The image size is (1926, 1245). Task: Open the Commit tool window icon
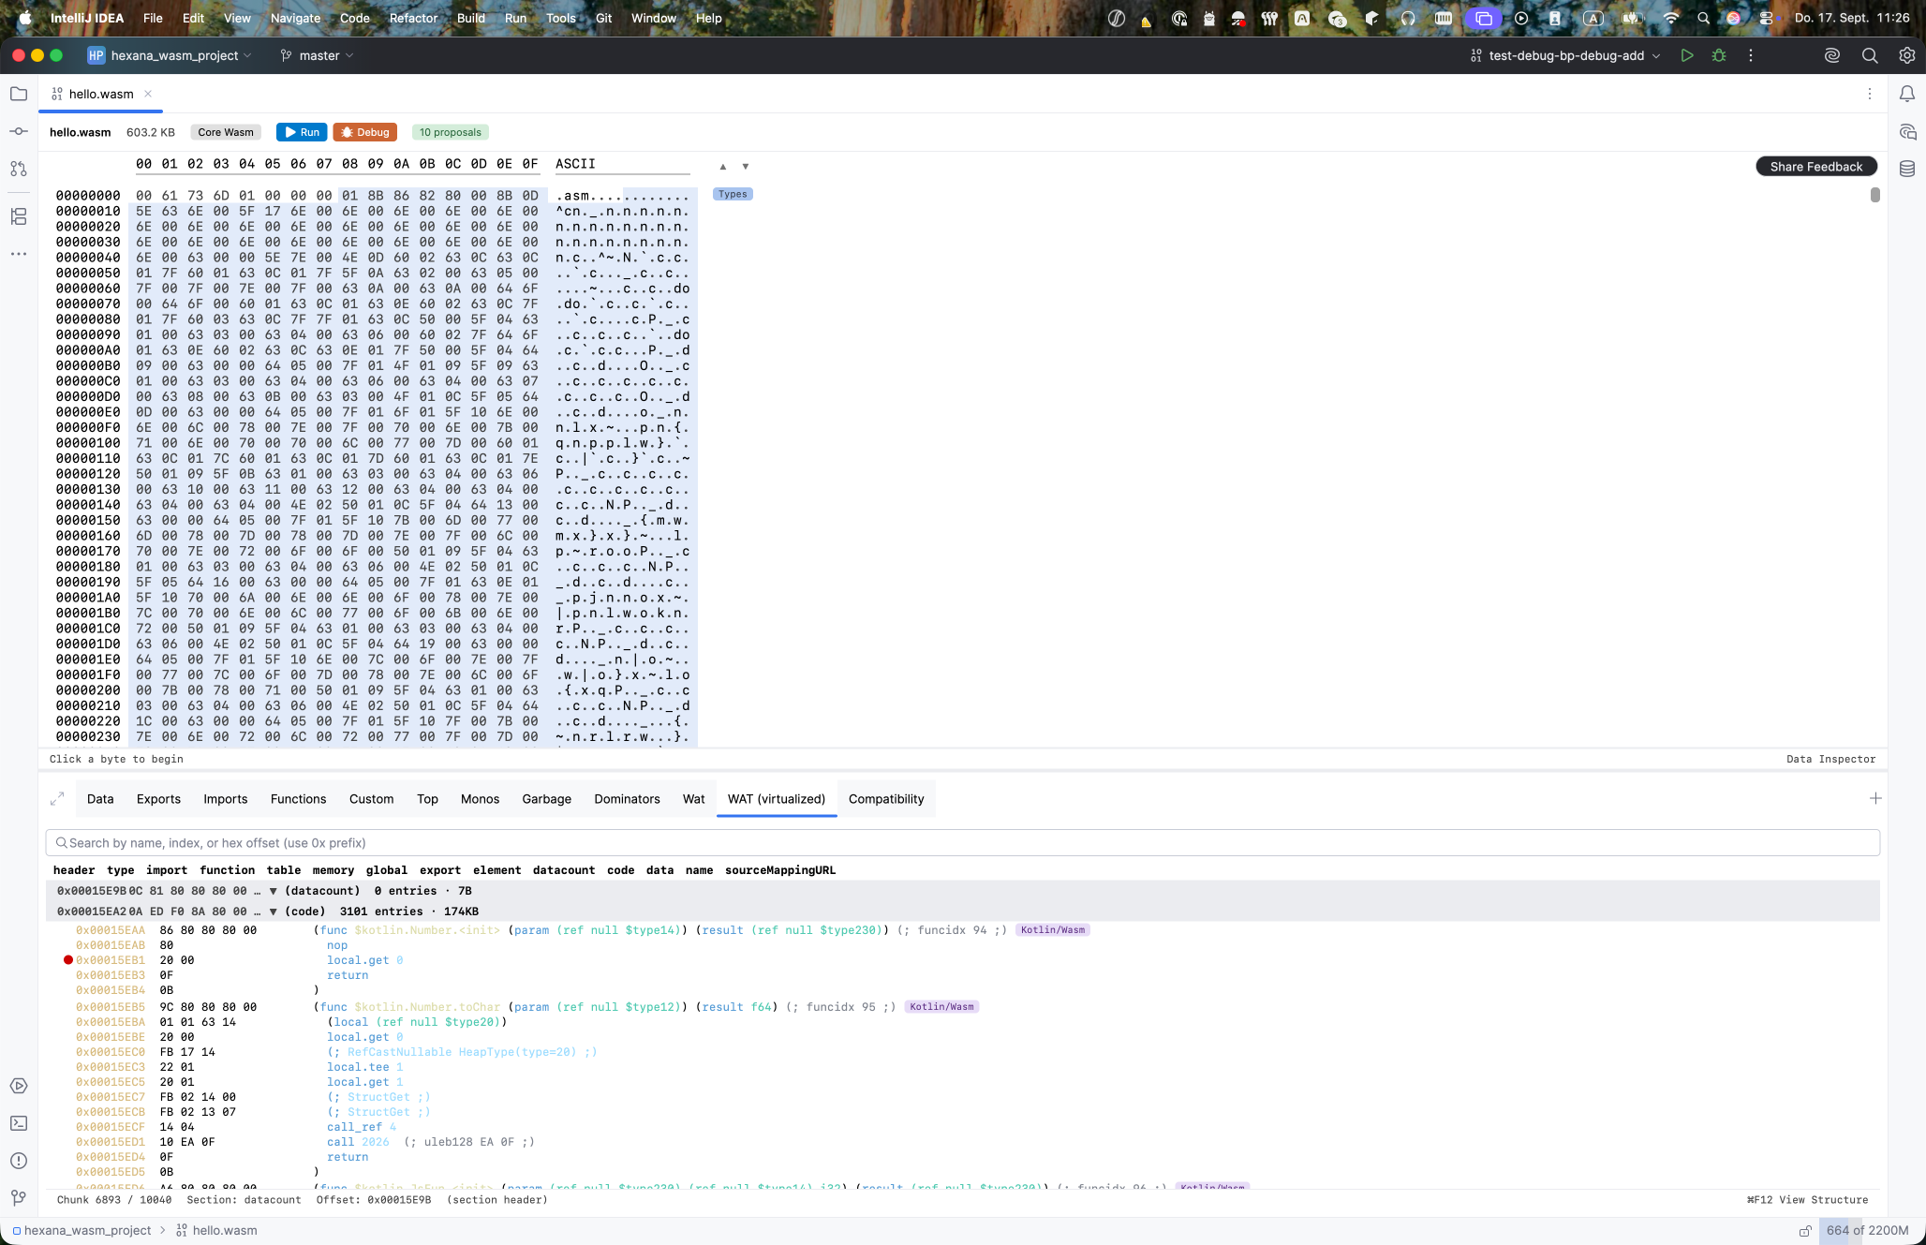pyautogui.click(x=19, y=131)
